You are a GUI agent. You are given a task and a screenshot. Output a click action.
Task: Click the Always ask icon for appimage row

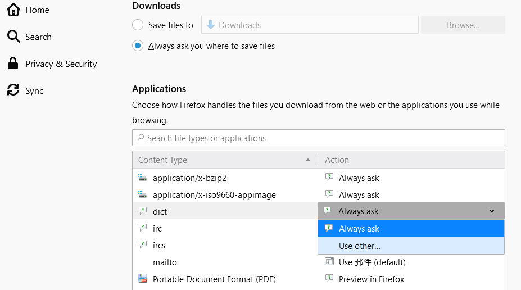click(x=329, y=194)
